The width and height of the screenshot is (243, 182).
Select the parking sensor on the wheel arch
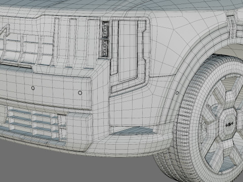[x=177, y=93]
